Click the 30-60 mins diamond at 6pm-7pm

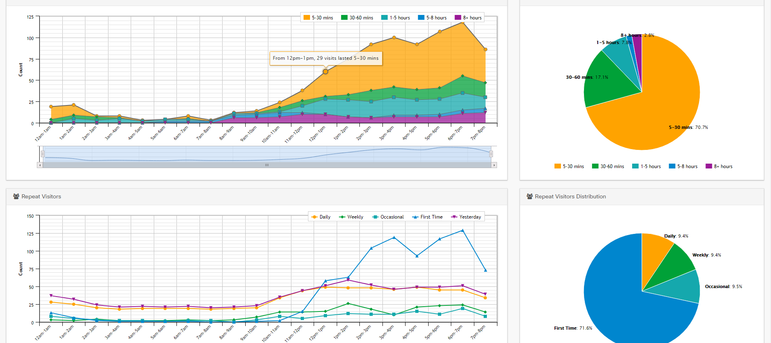pos(463,76)
